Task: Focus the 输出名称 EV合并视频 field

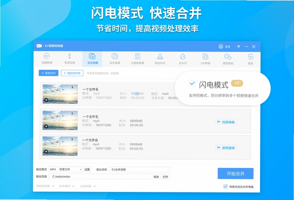Action: point(140,169)
